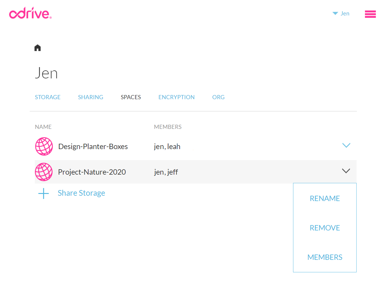This screenshot has height=294, width=386.
Task: Click the globe icon for Project-Nature-2020
Action: (x=44, y=172)
